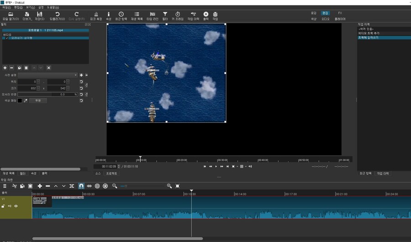Open the 설정 menu
The height and width of the screenshot is (242, 411).
click(x=41, y=7)
